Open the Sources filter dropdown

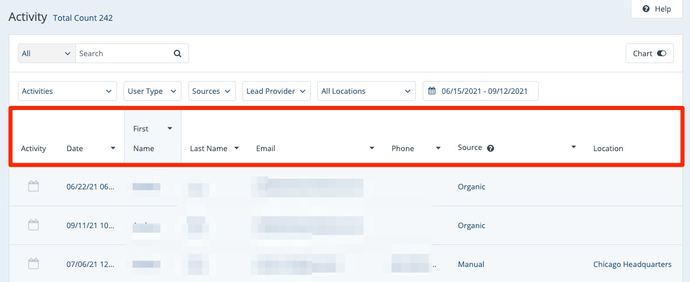pos(212,91)
